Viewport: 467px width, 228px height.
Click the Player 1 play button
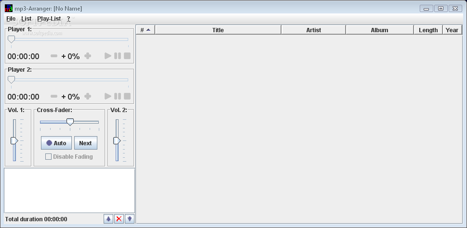108,56
